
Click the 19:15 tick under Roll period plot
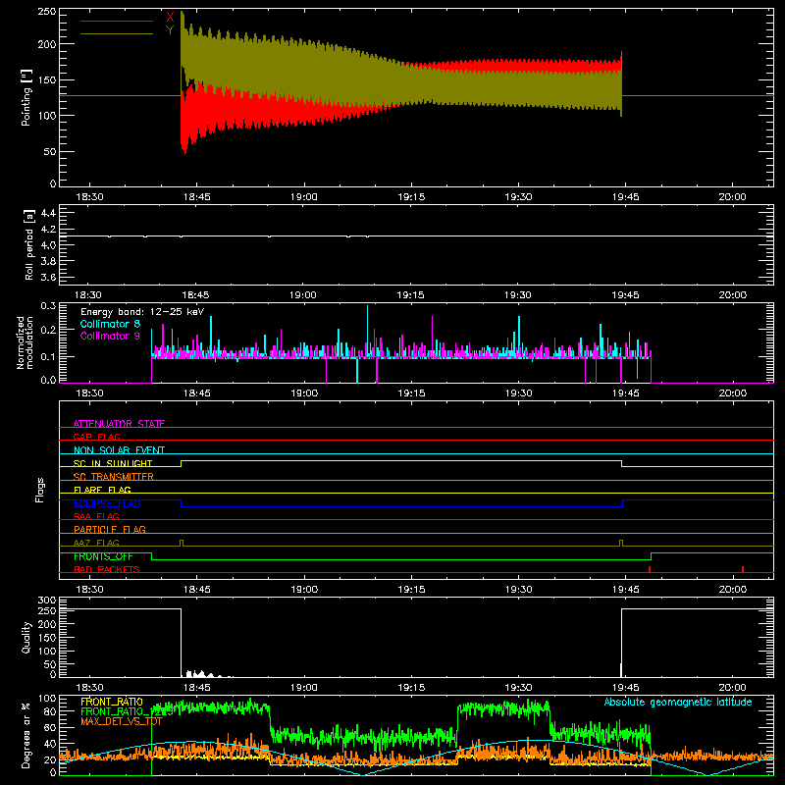pyautogui.click(x=410, y=295)
